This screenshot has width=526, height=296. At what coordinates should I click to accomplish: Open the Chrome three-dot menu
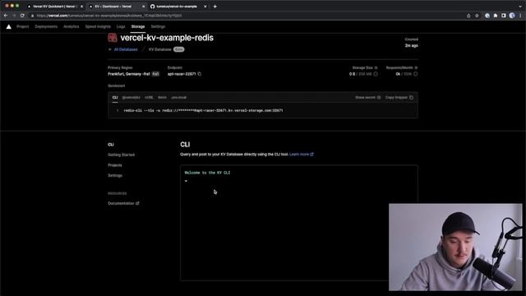click(520, 16)
